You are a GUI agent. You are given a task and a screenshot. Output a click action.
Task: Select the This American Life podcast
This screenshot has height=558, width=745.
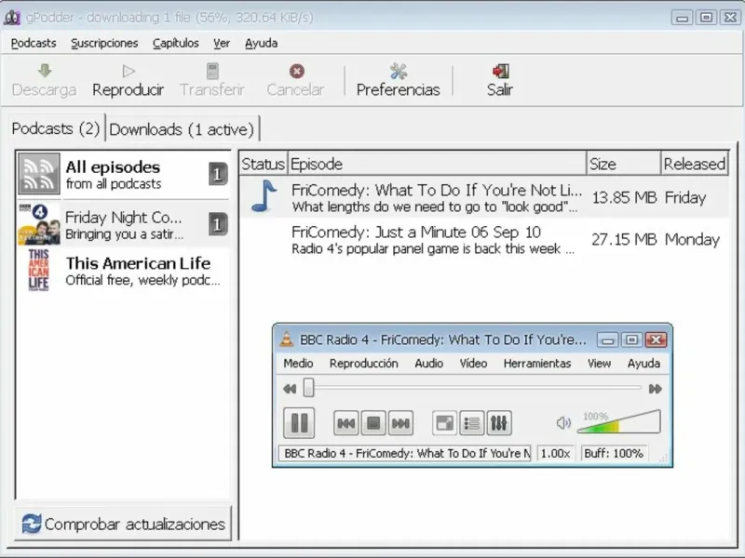[x=124, y=271]
